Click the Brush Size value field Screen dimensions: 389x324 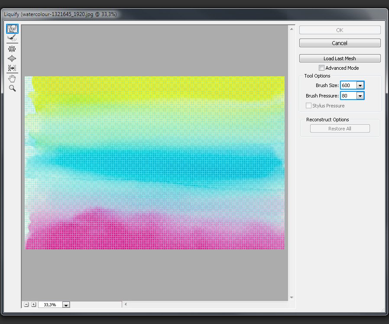pos(349,85)
